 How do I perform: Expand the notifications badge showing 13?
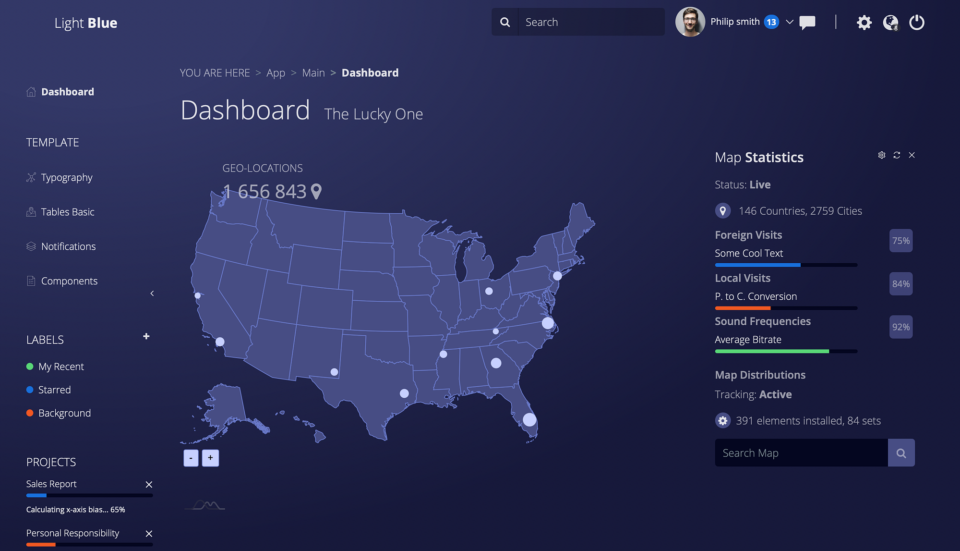771,22
